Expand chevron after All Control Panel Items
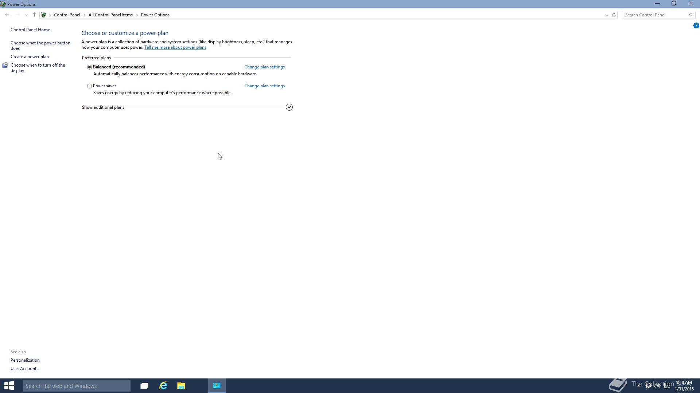This screenshot has width=700, height=393. point(137,15)
